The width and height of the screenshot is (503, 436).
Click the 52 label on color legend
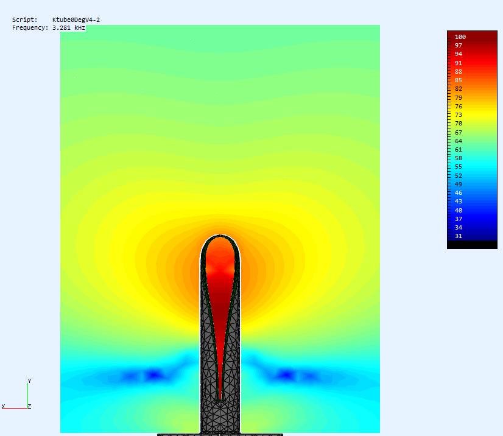459,175
